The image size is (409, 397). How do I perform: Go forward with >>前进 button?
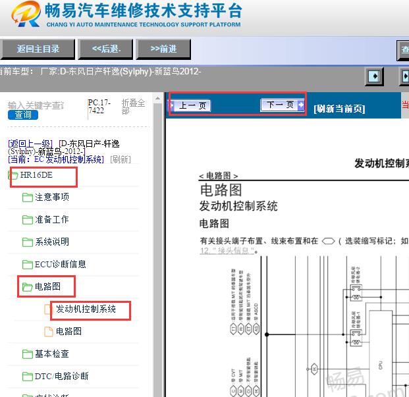coord(163,49)
